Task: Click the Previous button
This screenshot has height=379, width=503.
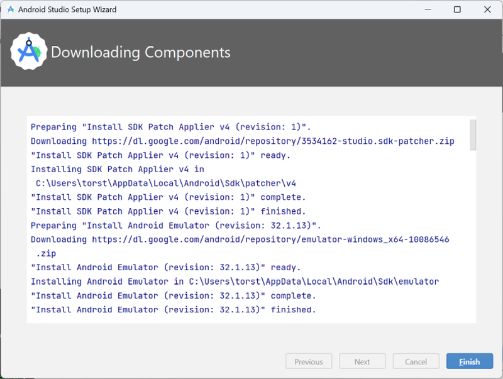Action: click(309, 361)
